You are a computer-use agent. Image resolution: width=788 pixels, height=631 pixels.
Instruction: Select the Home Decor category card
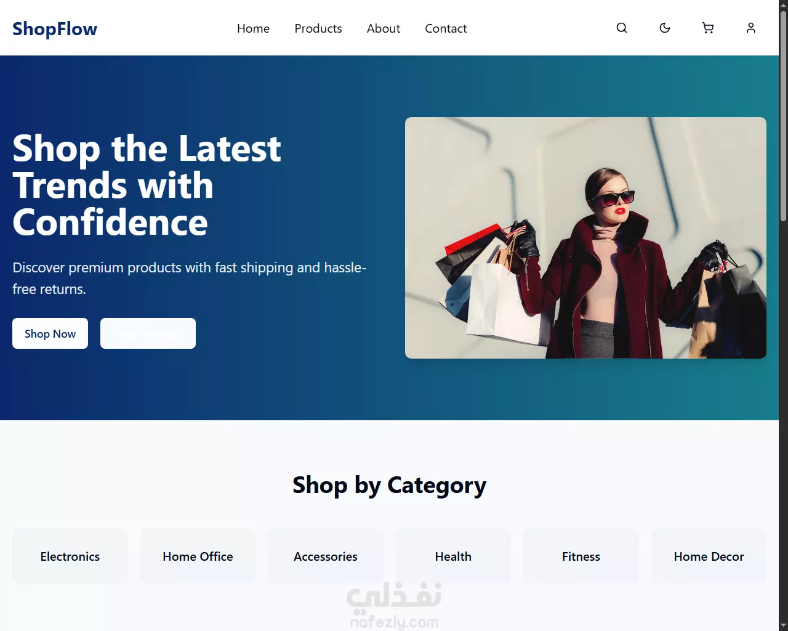click(x=709, y=556)
